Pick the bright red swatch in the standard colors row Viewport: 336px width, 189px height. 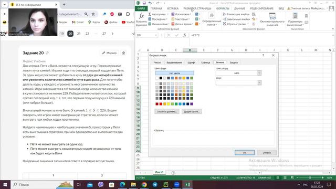pyautogui.click(x=161, y=104)
